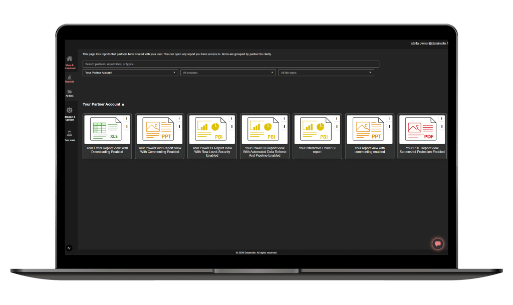Click the round N logo badge
This screenshot has height=305, width=513.
(x=69, y=247)
